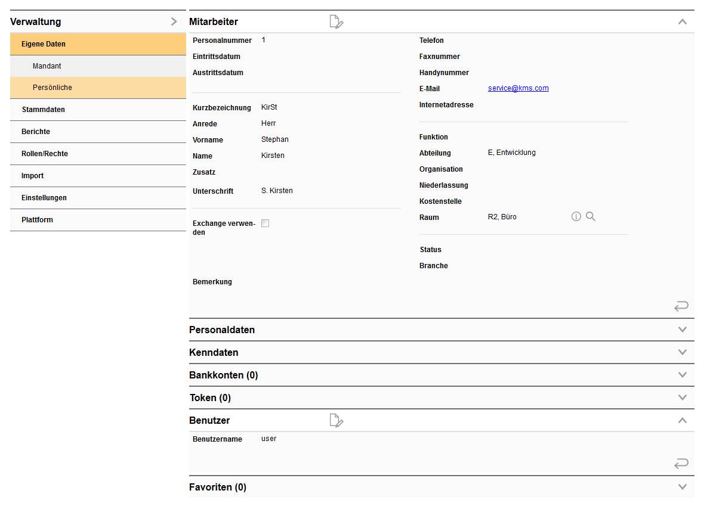Screen dimensions: 704x506
Task: Click return arrow icon in Benutzer section
Action: [x=681, y=464]
